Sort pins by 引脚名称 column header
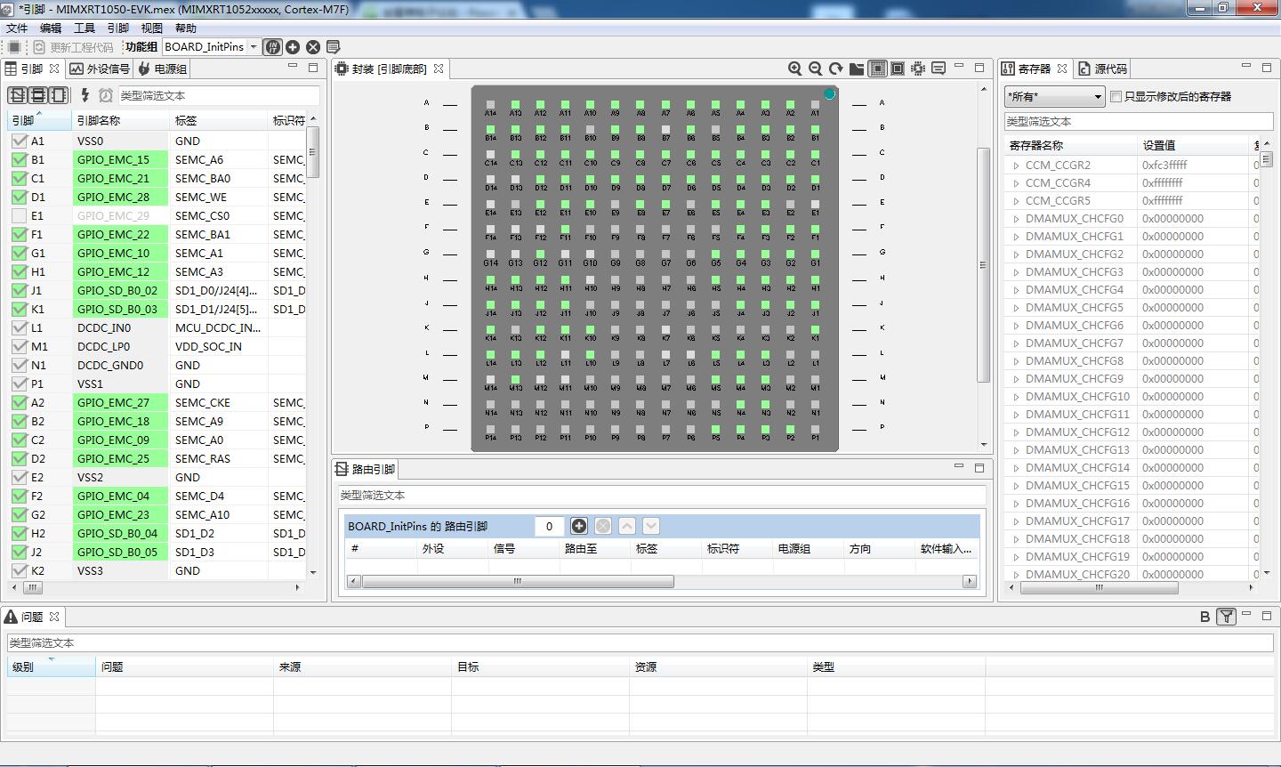The width and height of the screenshot is (1281, 767). (120, 120)
